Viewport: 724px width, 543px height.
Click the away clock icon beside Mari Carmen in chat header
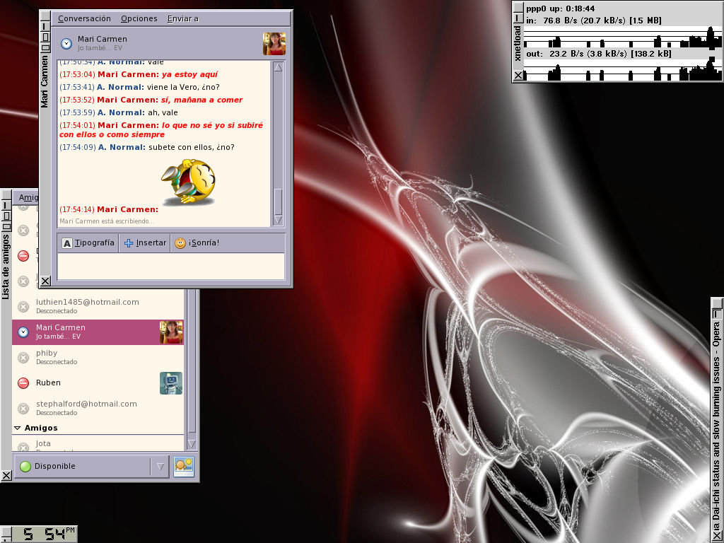[x=66, y=44]
